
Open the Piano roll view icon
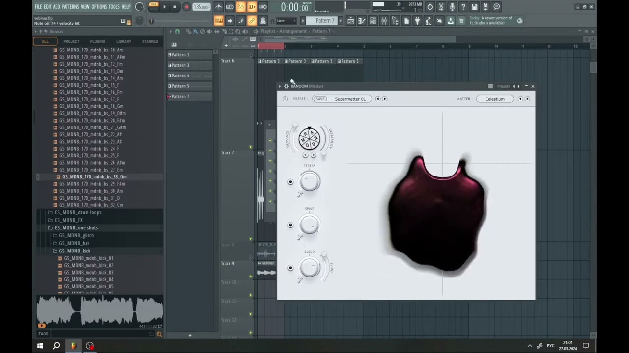click(361, 21)
